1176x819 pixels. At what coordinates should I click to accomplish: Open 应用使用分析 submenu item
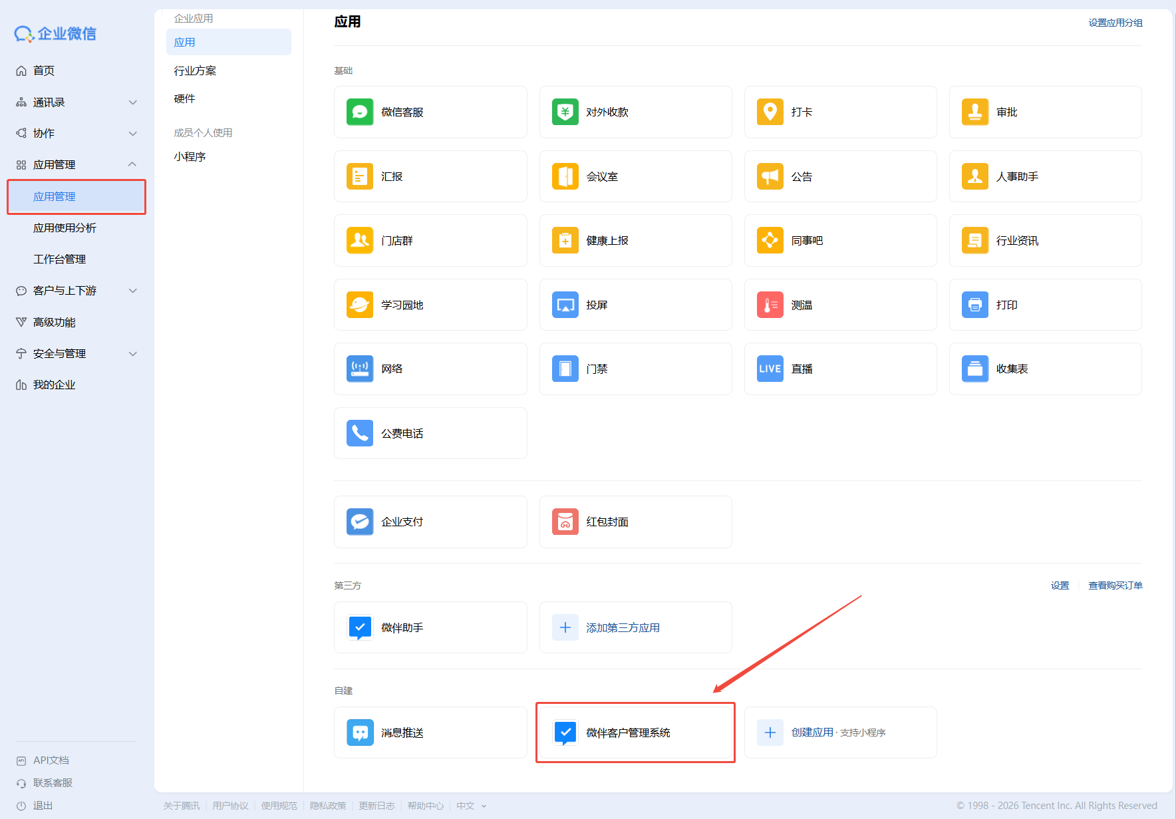pos(65,228)
